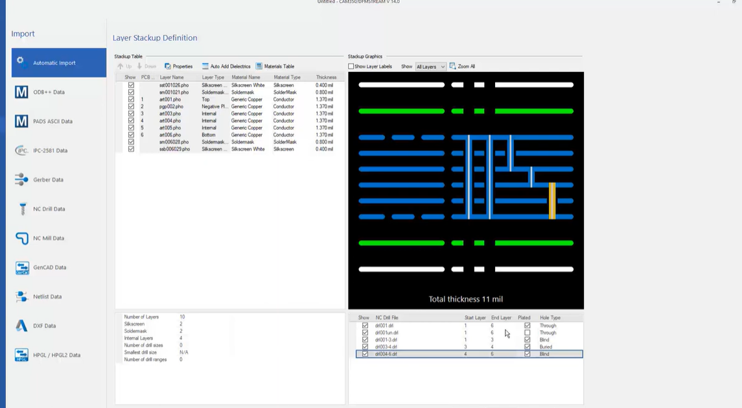Click the Zoom All label
This screenshot has width=742, height=408.
click(x=466, y=66)
